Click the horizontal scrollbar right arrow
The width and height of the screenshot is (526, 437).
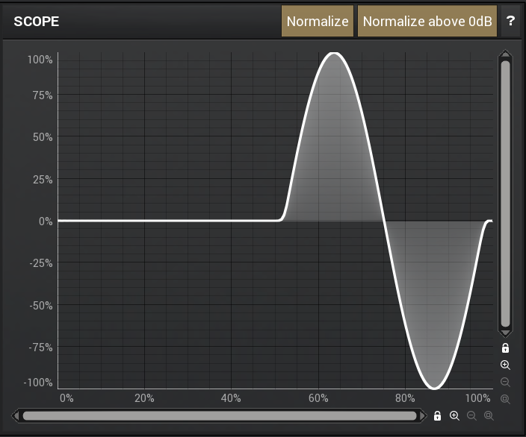click(x=424, y=416)
